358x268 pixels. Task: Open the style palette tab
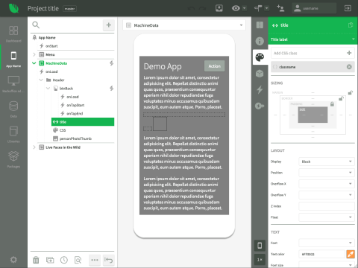click(260, 57)
